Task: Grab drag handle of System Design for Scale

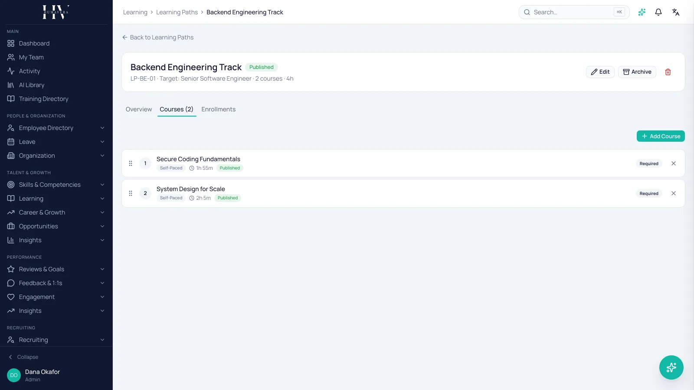Action: pyautogui.click(x=131, y=193)
